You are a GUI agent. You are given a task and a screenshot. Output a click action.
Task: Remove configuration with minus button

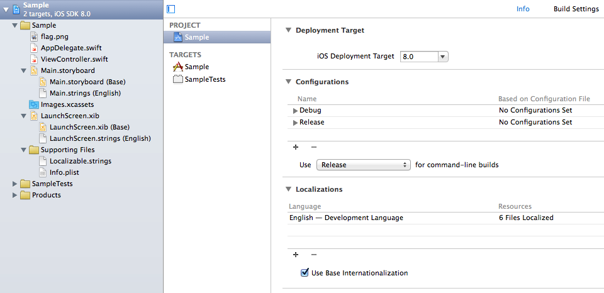pos(314,147)
